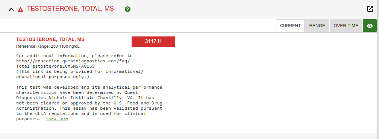The width and height of the screenshot is (379, 139).
Task: Click the Reference Range 250-1100 ng/dL text
Action: pos(48,46)
